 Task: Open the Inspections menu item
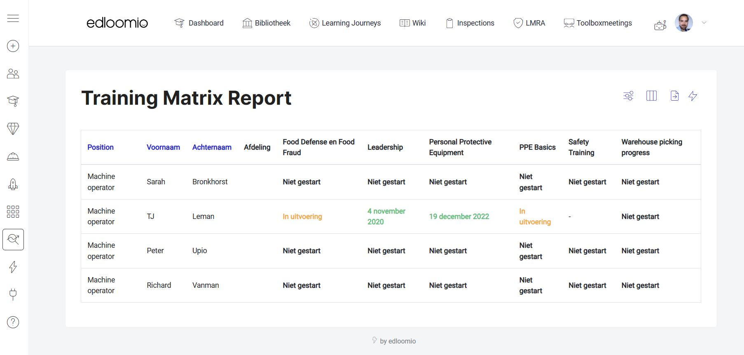[470, 23]
